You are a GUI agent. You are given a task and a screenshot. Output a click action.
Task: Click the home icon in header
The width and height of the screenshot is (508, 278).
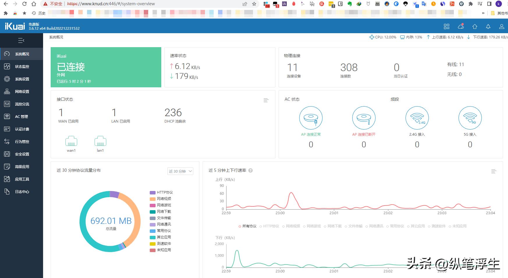[x=475, y=26]
